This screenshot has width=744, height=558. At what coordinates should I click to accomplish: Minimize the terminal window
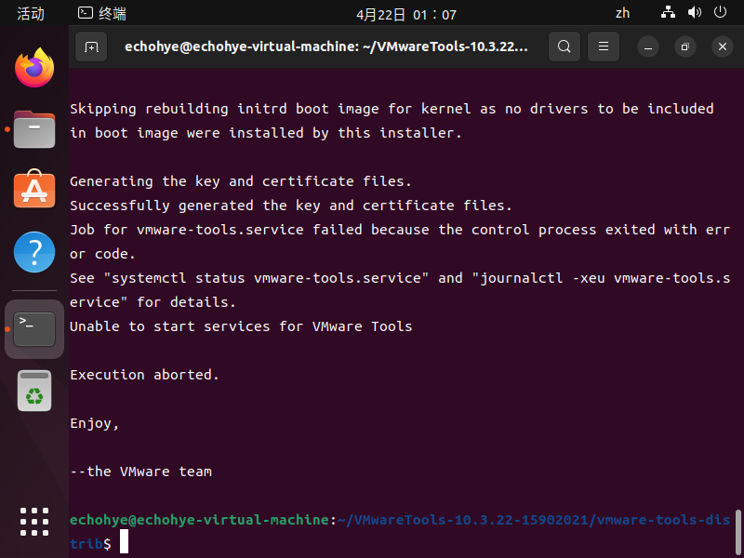point(648,46)
